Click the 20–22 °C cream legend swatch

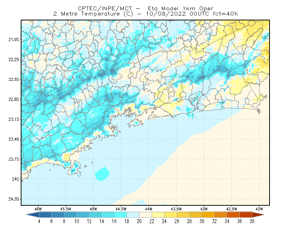pyautogui.click(x=145, y=215)
